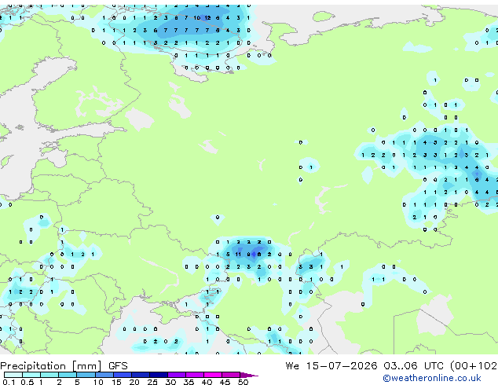The height and width of the screenshot is (385, 498).
Task: Click the "11" precipitation value on the map
Action: [238, 255]
